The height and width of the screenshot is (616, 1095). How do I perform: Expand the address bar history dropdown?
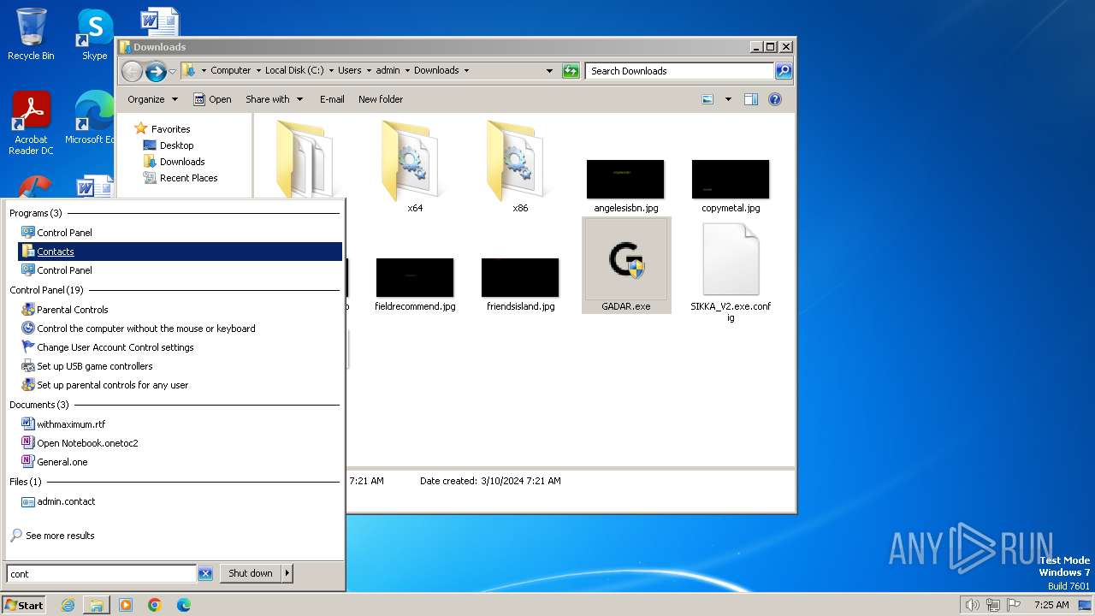549,71
